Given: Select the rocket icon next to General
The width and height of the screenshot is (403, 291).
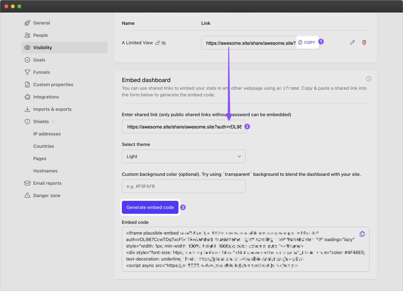Looking at the screenshot, I should (x=27, y=23).
